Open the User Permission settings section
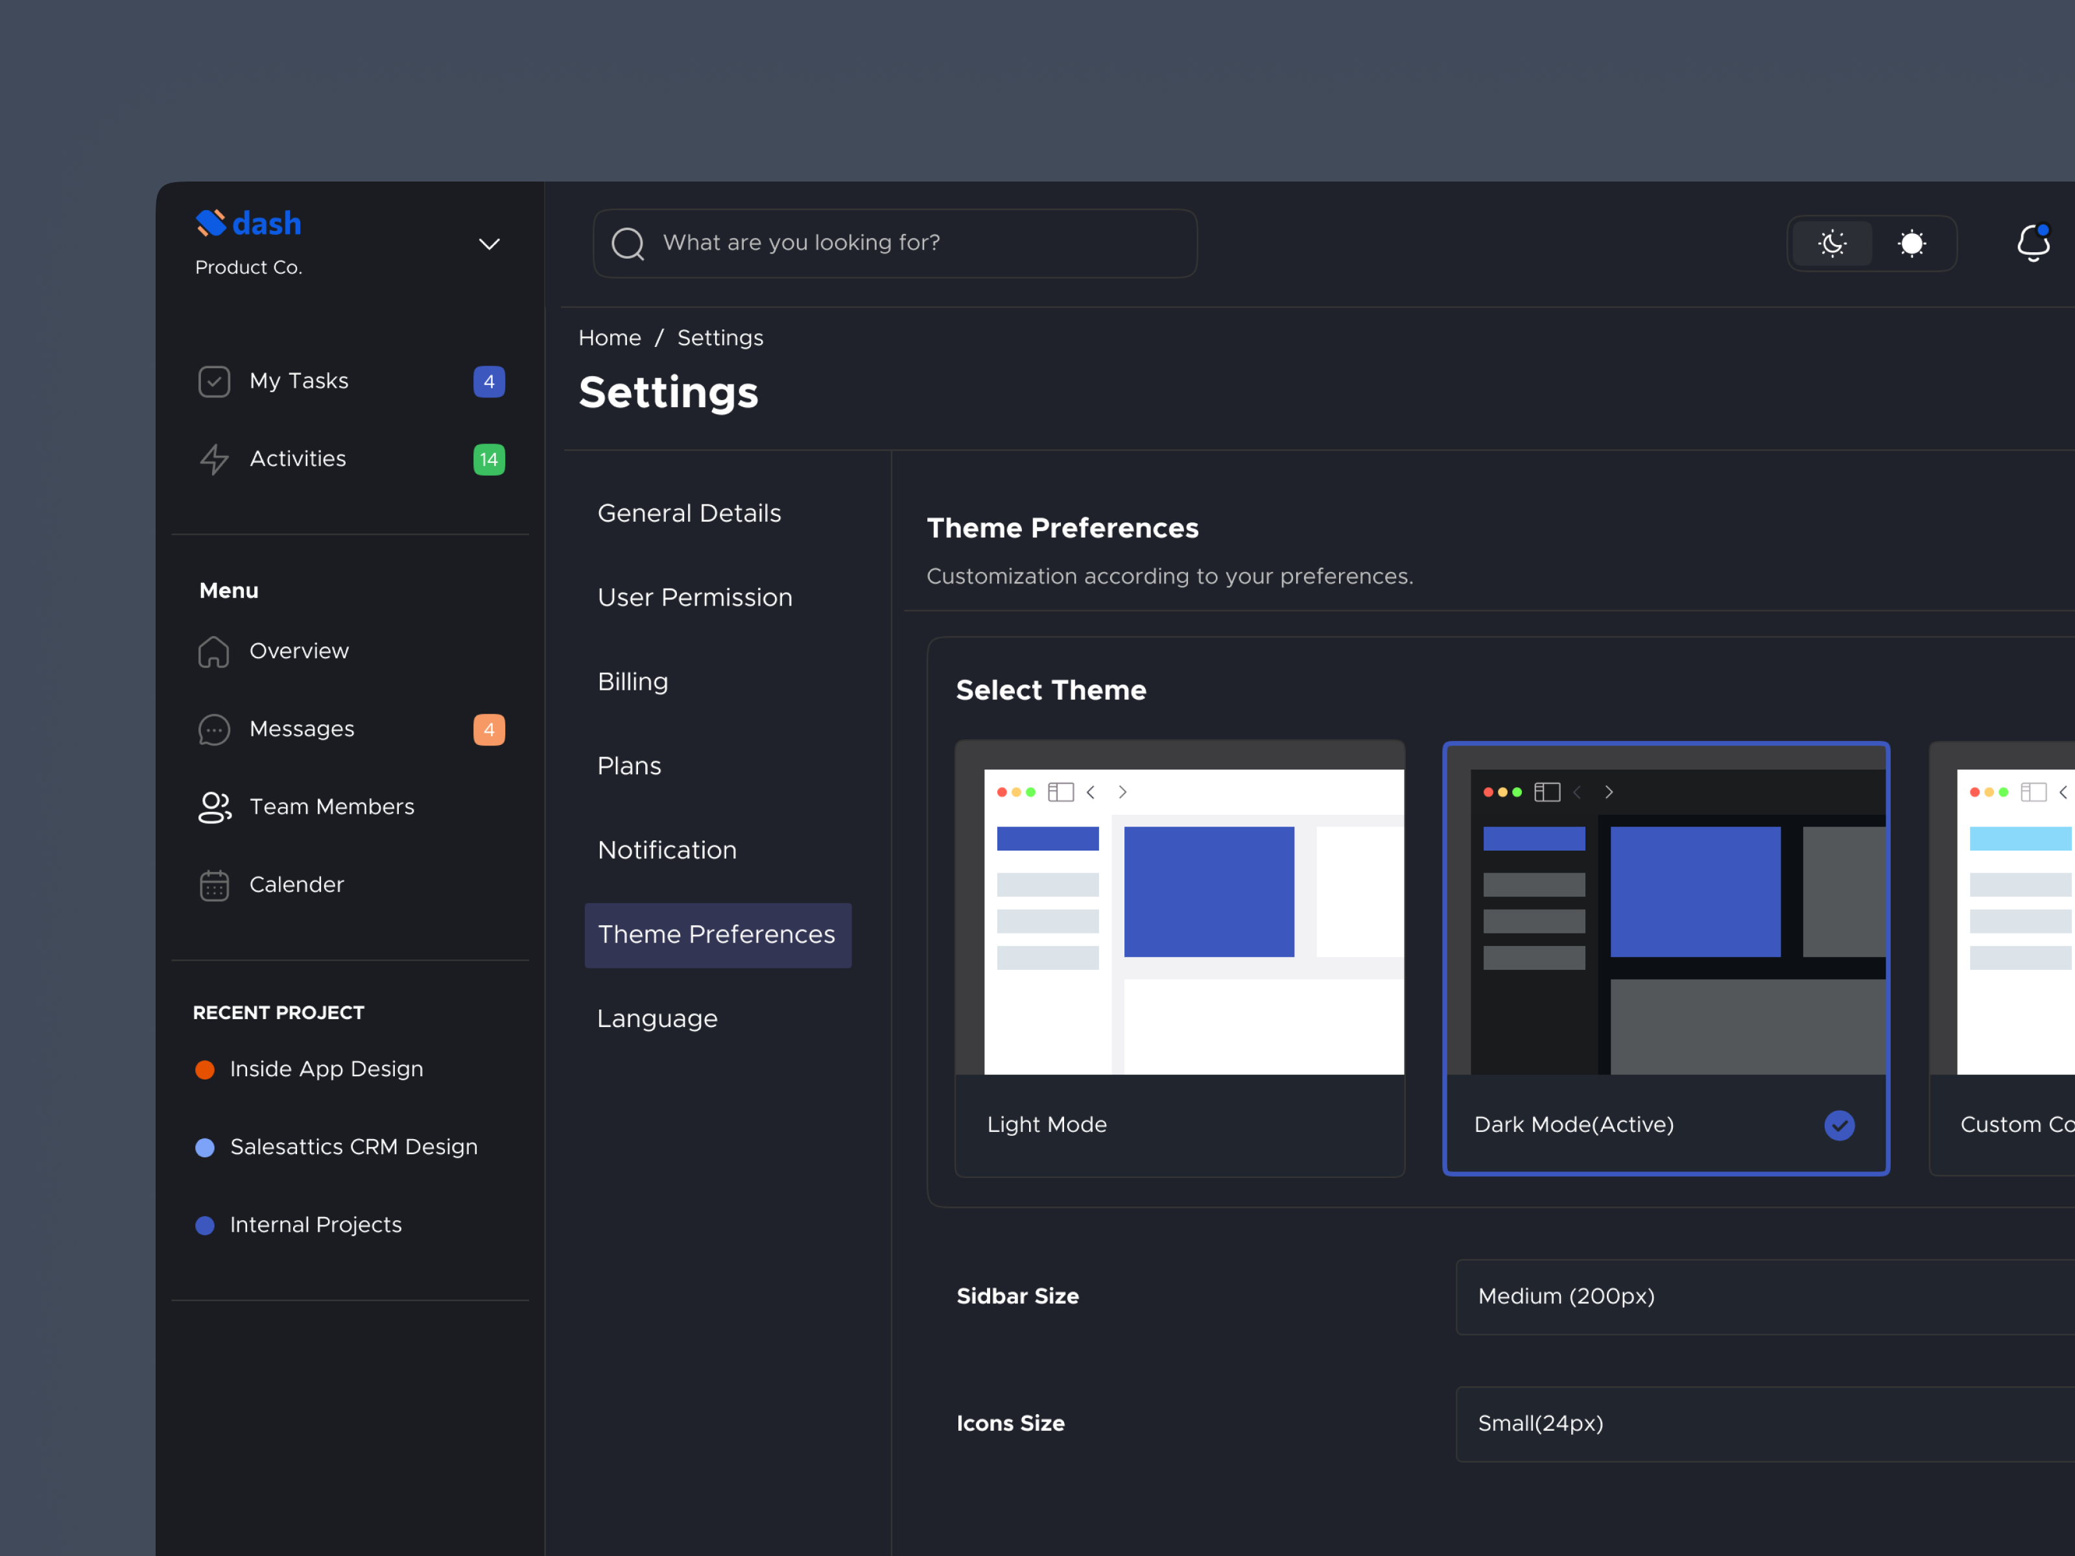Screen dimensions: 2075x1556 694,596
